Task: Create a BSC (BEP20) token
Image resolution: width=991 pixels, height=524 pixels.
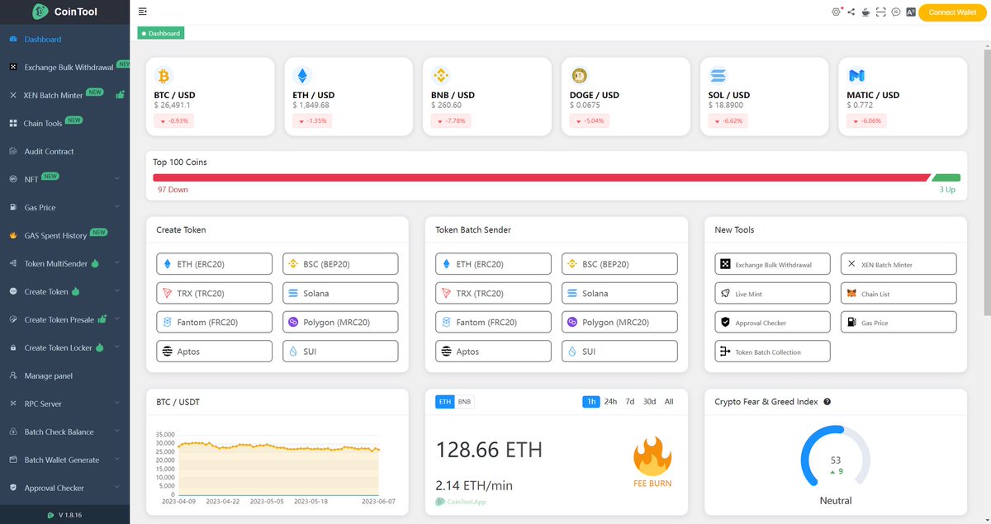Action: pos(340,264)
